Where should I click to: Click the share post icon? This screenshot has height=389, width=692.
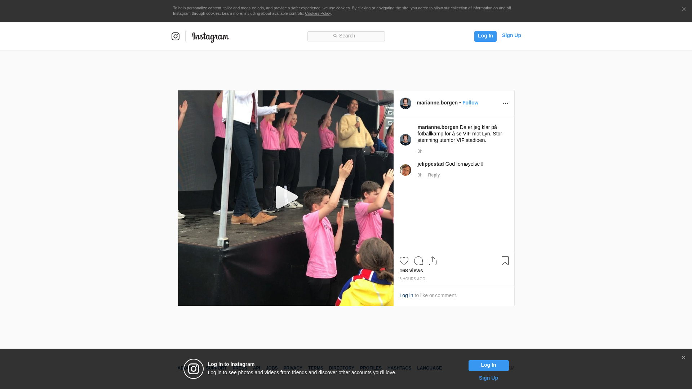tap(433, 261)
